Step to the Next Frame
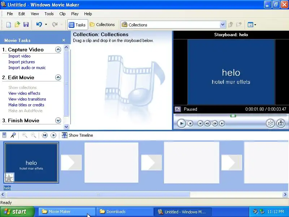The height and width of the screenshot is (217, 289). coord(215,123)
